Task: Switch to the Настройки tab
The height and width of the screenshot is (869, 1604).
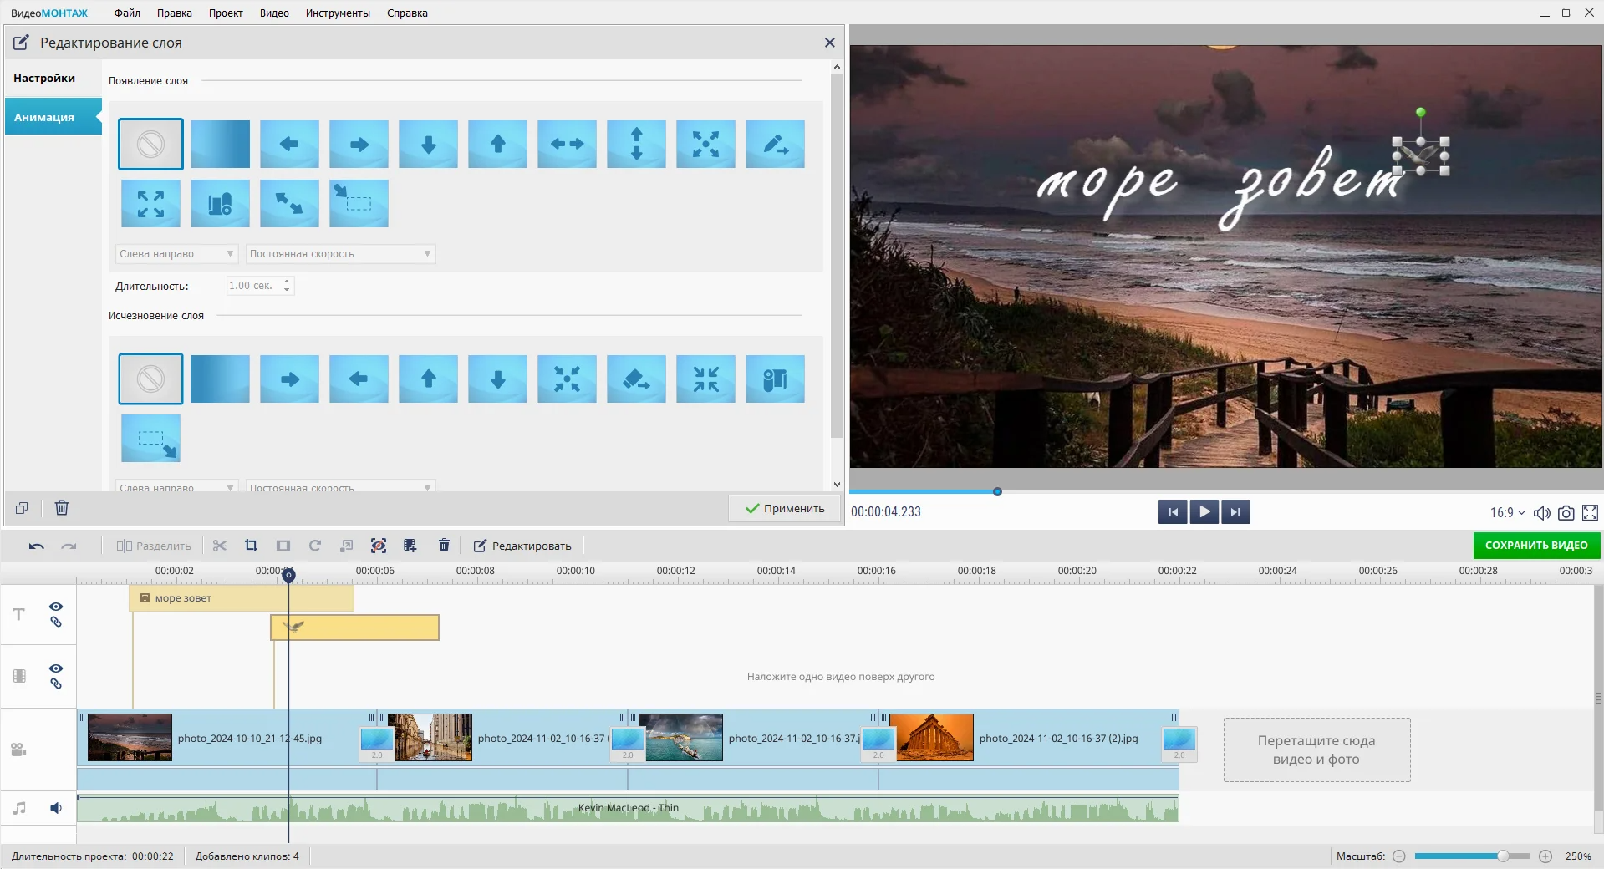Action: point(44,78)
